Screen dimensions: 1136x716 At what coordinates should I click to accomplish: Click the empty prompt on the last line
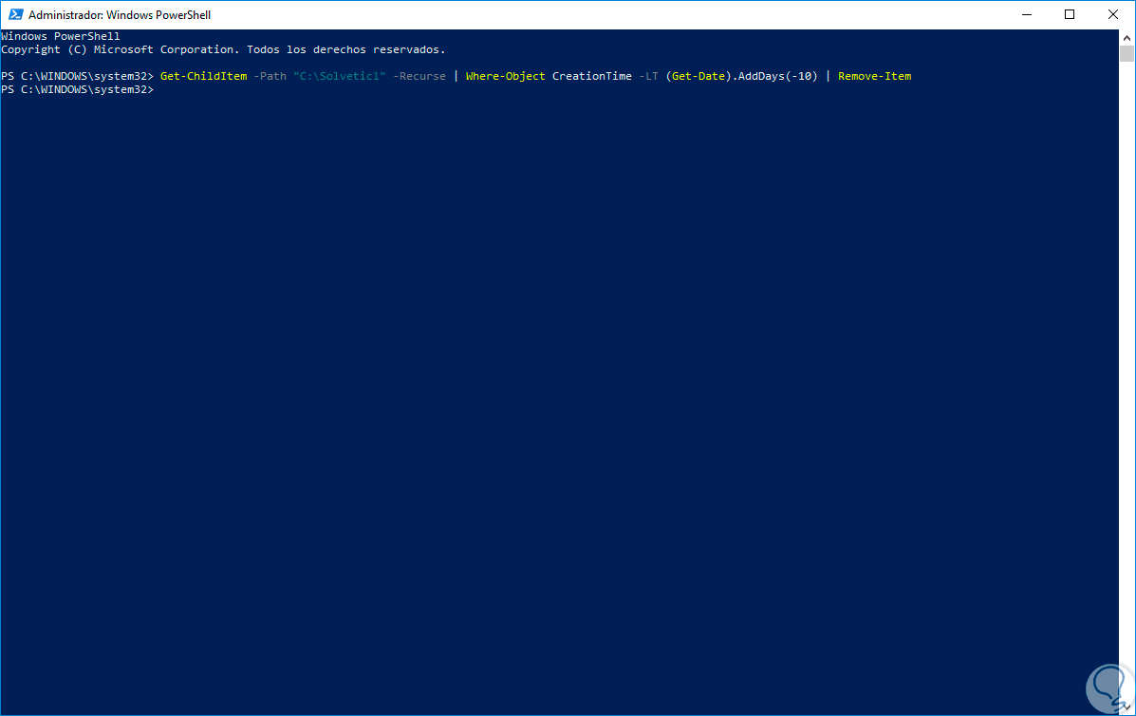78,90
